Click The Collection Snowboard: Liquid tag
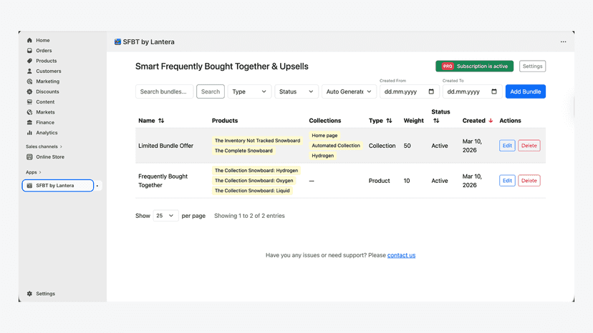The width and height of the screenshot is (593, 333). (x=252, y=191)
